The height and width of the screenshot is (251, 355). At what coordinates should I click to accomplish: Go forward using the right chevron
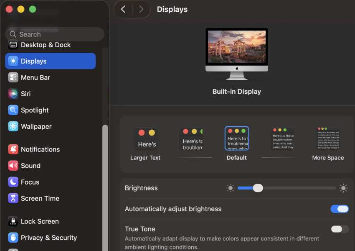click(141, 9)
